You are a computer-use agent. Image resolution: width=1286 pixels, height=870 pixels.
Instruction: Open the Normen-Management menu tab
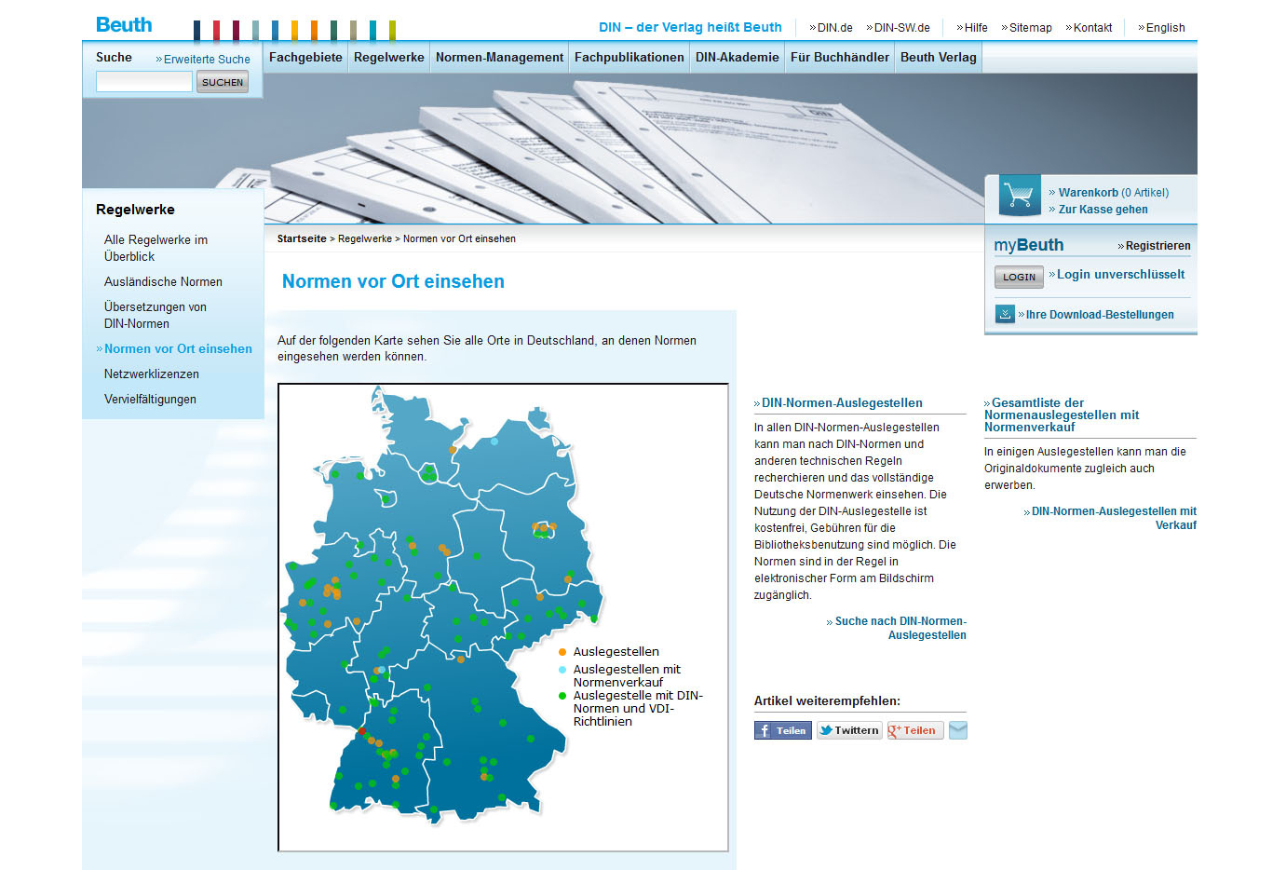tap(499, 57)
